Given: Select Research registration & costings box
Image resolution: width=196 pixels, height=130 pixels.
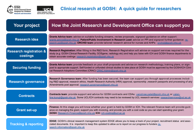Looking at the screenshot, I should pyautogui.click(x=27, y=53).
